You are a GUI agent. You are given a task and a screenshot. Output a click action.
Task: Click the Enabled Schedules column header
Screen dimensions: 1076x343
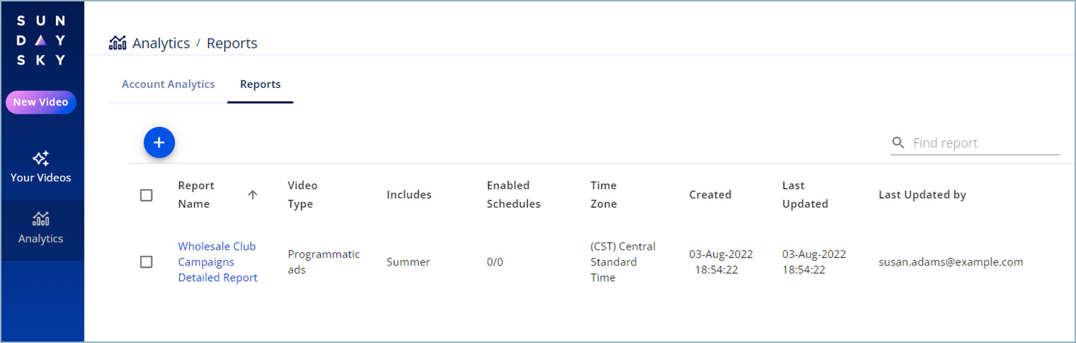coord(514,194)
